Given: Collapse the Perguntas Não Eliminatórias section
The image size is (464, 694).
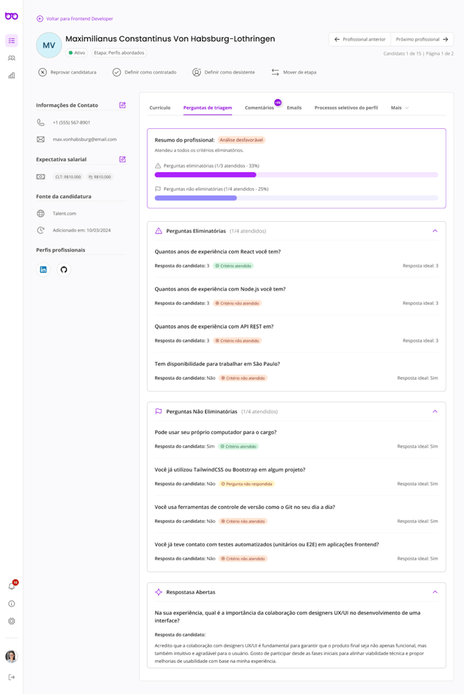Looking at the screenshot, I should pyautogui.click(x=435, y=412).
